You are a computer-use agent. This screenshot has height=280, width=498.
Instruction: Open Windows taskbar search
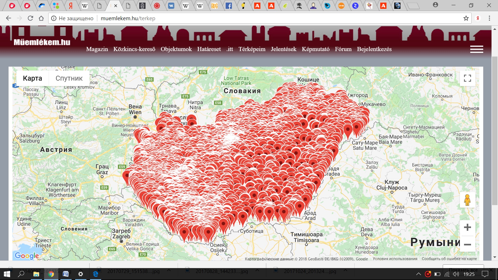point(21,274)
